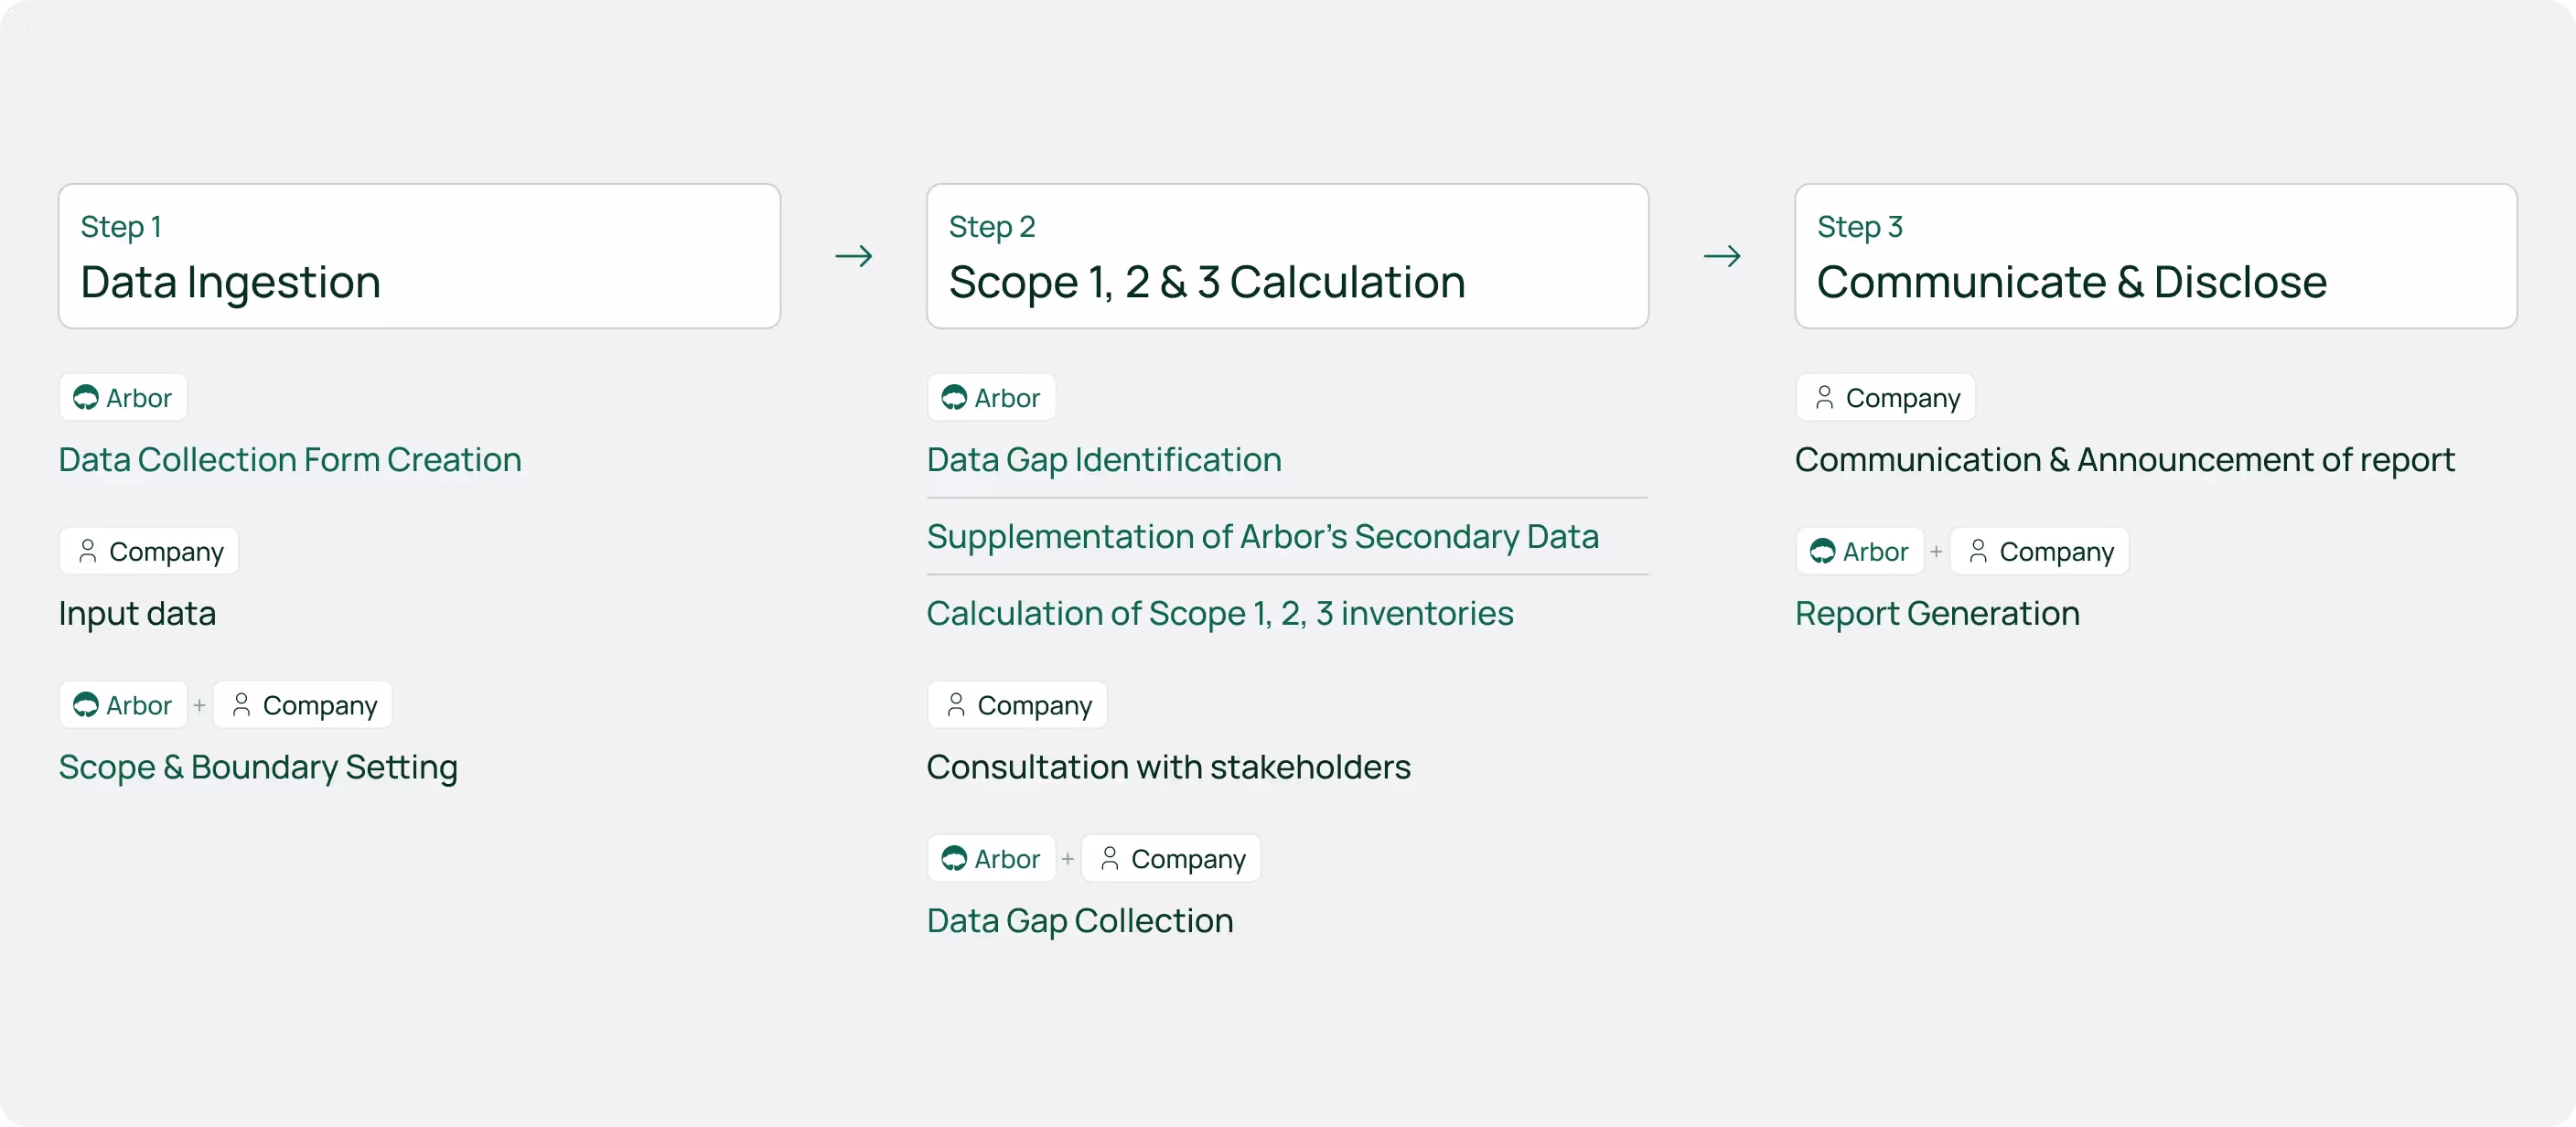This screenshot has width=2576, height=1127.
Task: Open the Scope & Boundary Setting link
Action: [258, 768]
